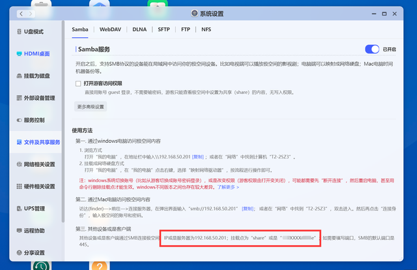Screen dimensions: 417x270
Task: Select 外部设备管理 in the sidebar
Action: (x=36, y=98)
